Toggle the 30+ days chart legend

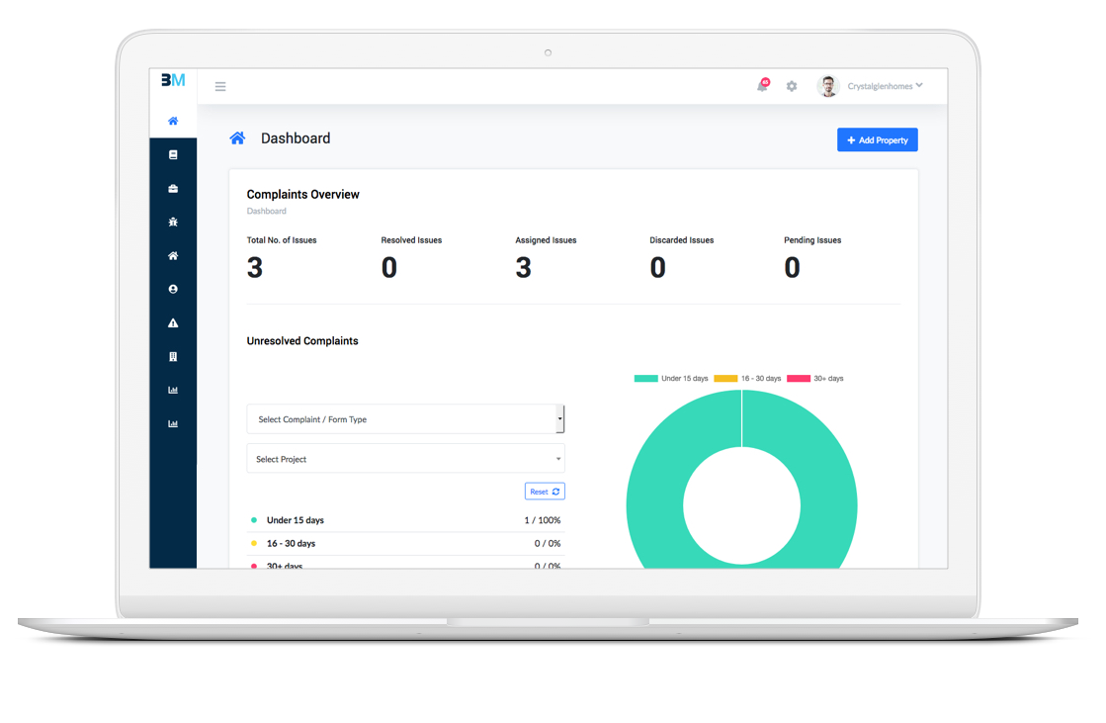(815, 379)
